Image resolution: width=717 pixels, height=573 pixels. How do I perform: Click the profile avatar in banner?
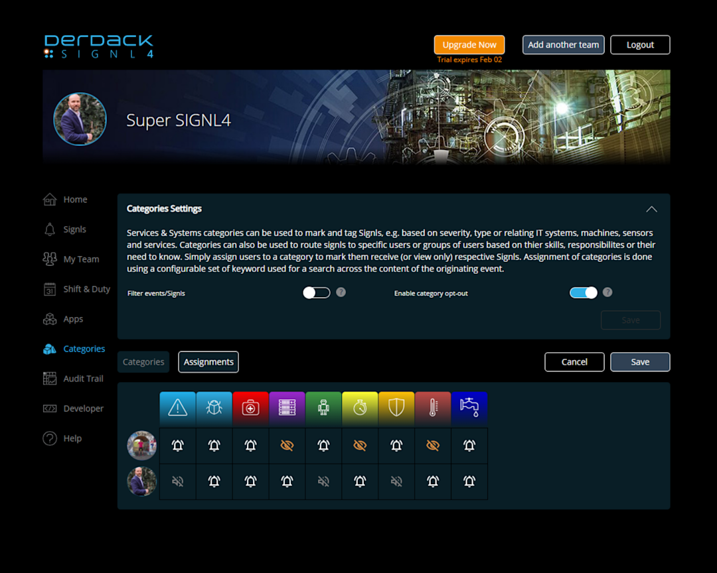(x=80, y=119)
